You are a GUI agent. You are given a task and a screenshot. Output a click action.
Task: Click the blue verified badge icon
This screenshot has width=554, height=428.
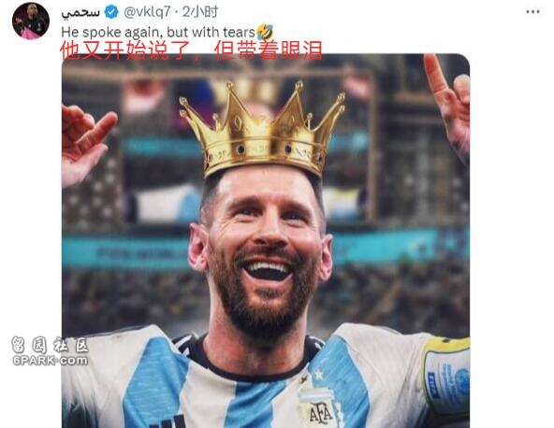111,12
